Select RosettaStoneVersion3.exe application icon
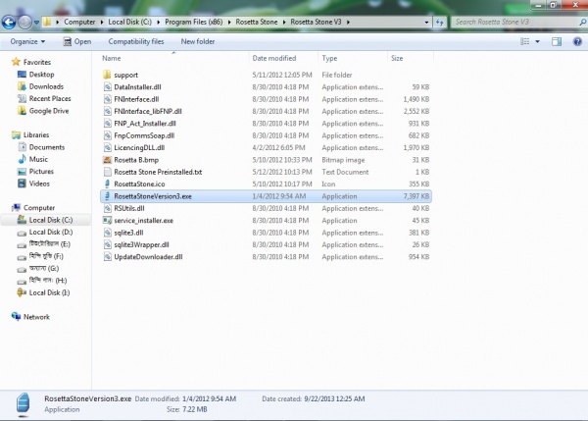The height and width of the screenshot is (421, 588). (107, 196)
